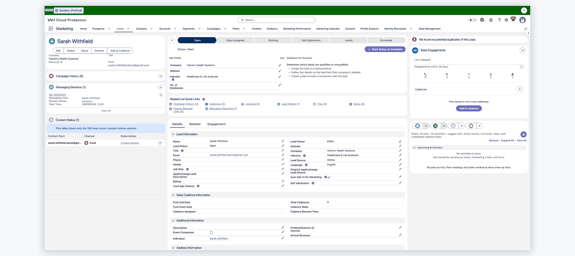Edit the Lead Status field pencil
The width and height of the screenshot is (575, 256).
click(x=283, y=146)
